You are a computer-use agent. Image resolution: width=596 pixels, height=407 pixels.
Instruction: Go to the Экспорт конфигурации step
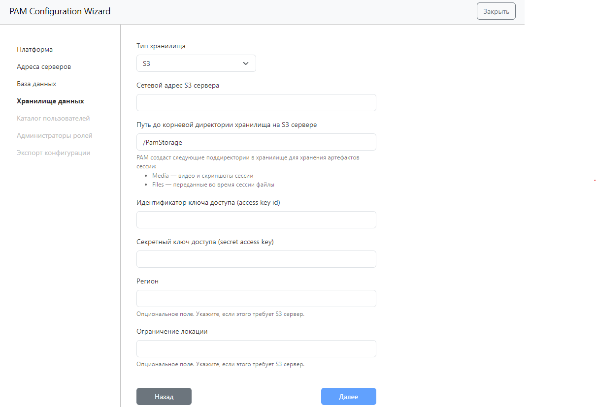[53, 153]
